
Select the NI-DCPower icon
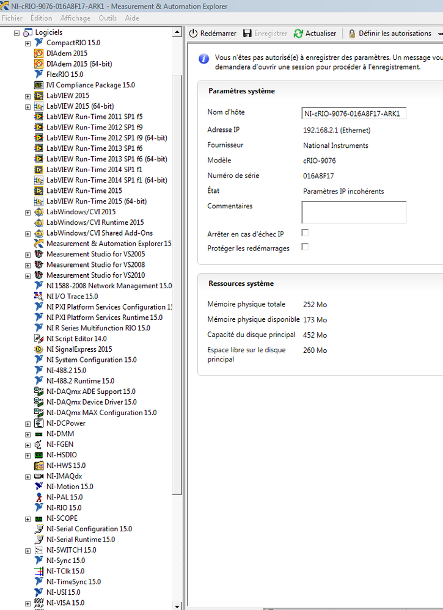[x=38, y=423]
